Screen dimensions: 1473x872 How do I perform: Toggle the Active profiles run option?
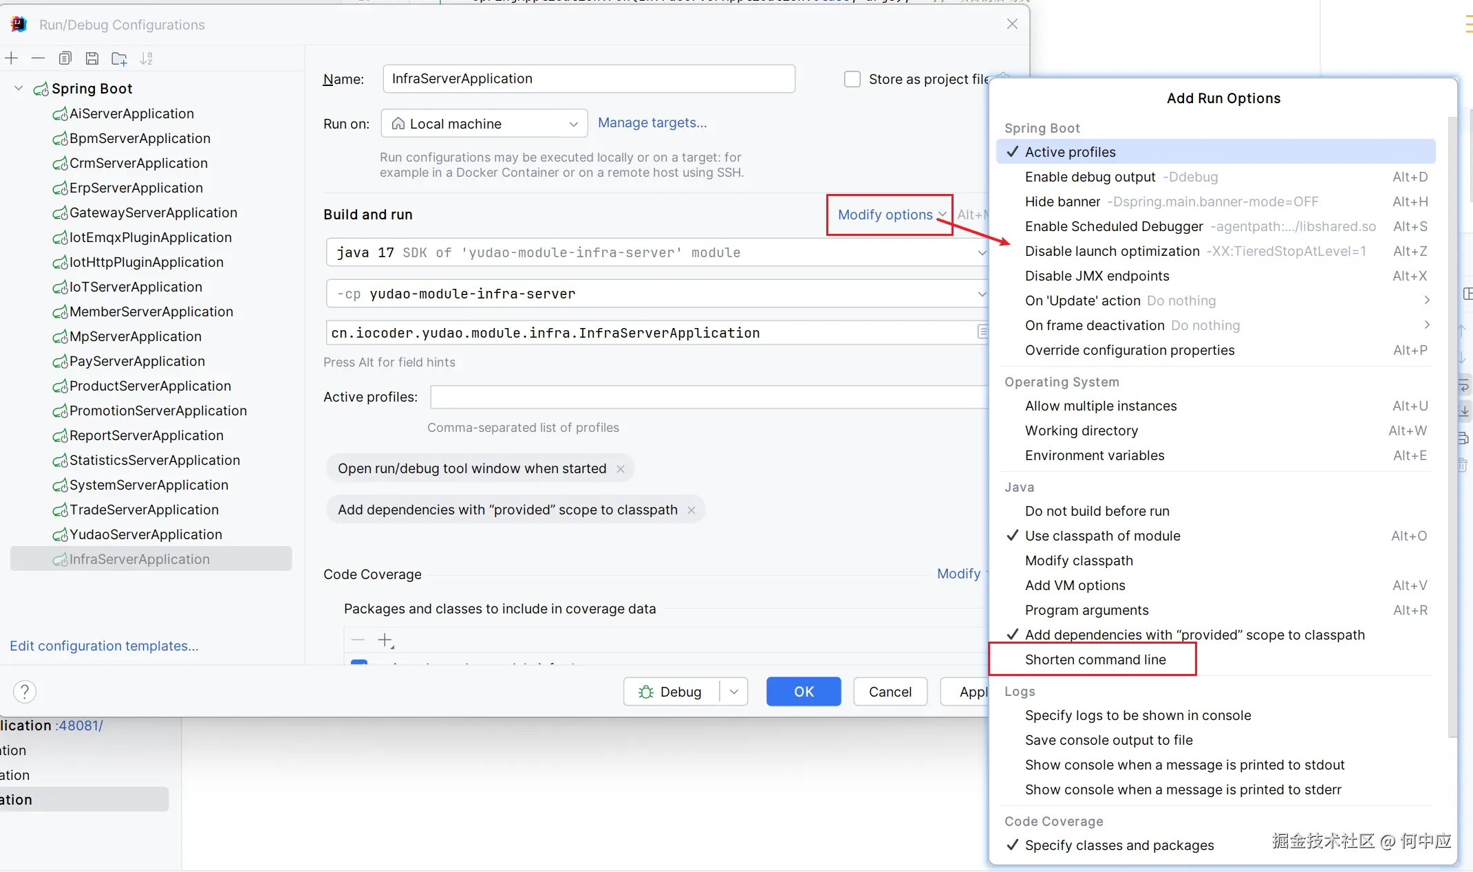(1070, 152)
